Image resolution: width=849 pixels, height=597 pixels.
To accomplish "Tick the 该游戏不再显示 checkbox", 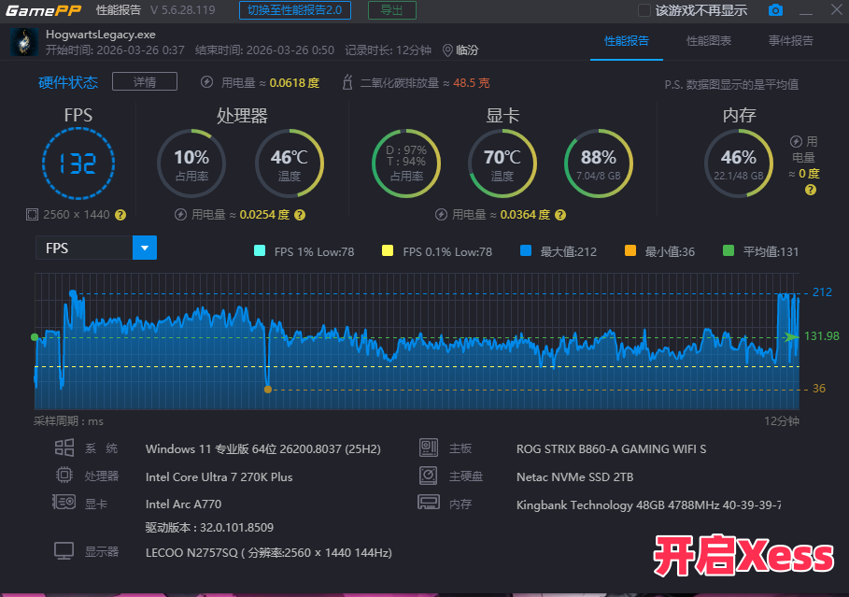I will [644, 10].
